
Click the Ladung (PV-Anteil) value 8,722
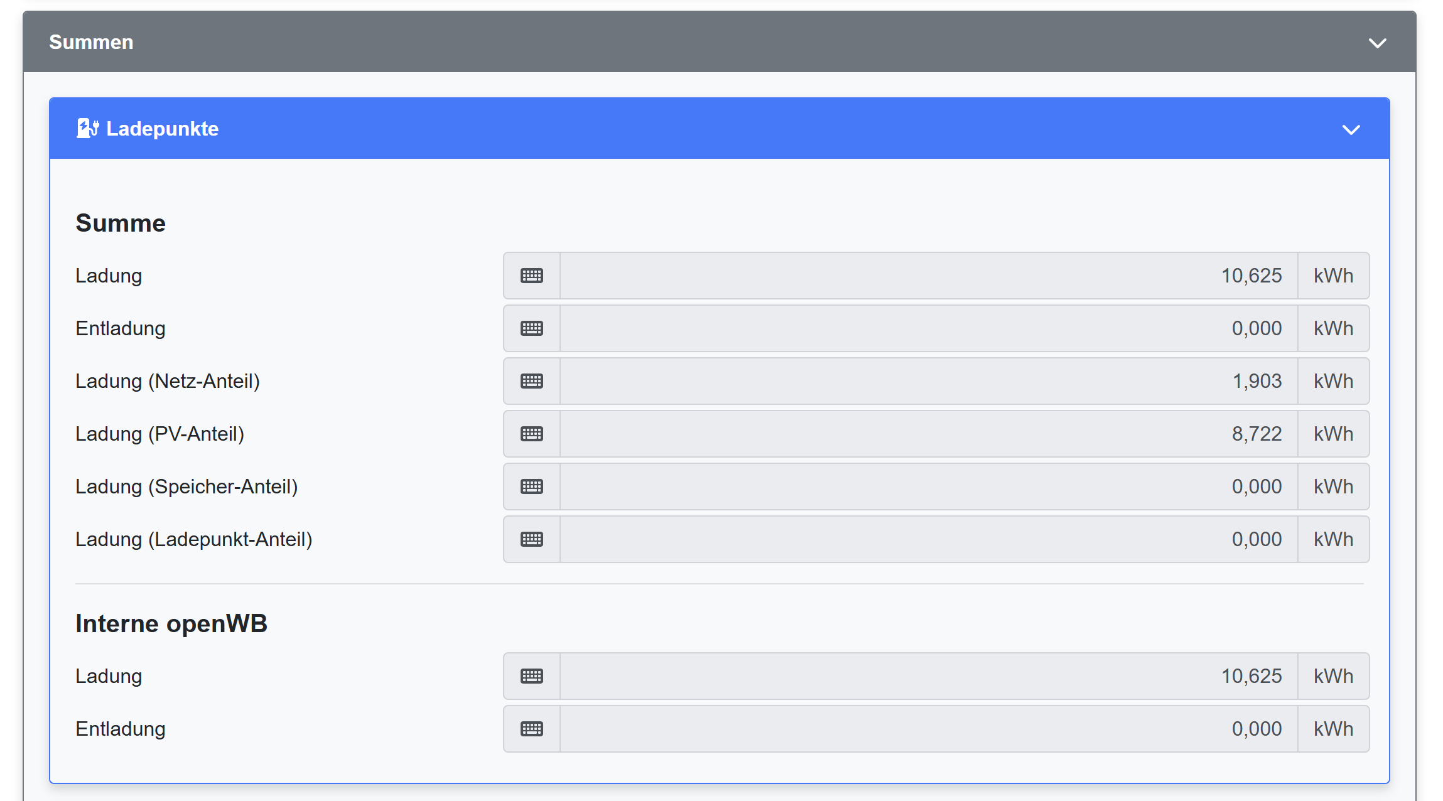coord(1256,434)
